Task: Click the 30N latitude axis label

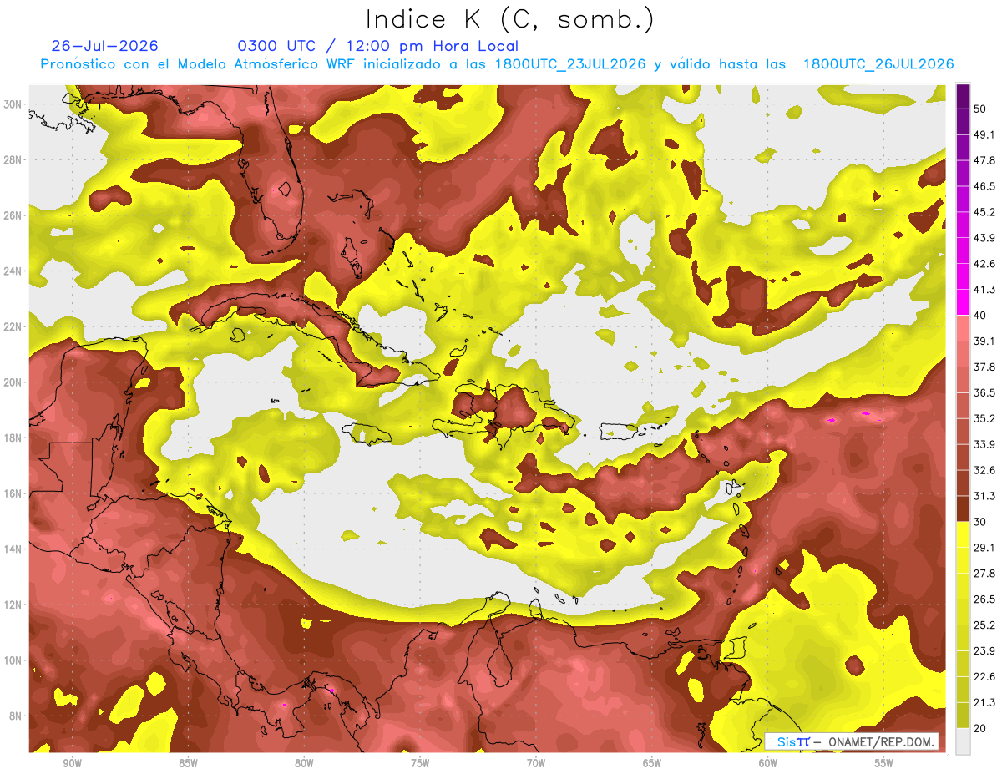Action: [x=13, y=104]
